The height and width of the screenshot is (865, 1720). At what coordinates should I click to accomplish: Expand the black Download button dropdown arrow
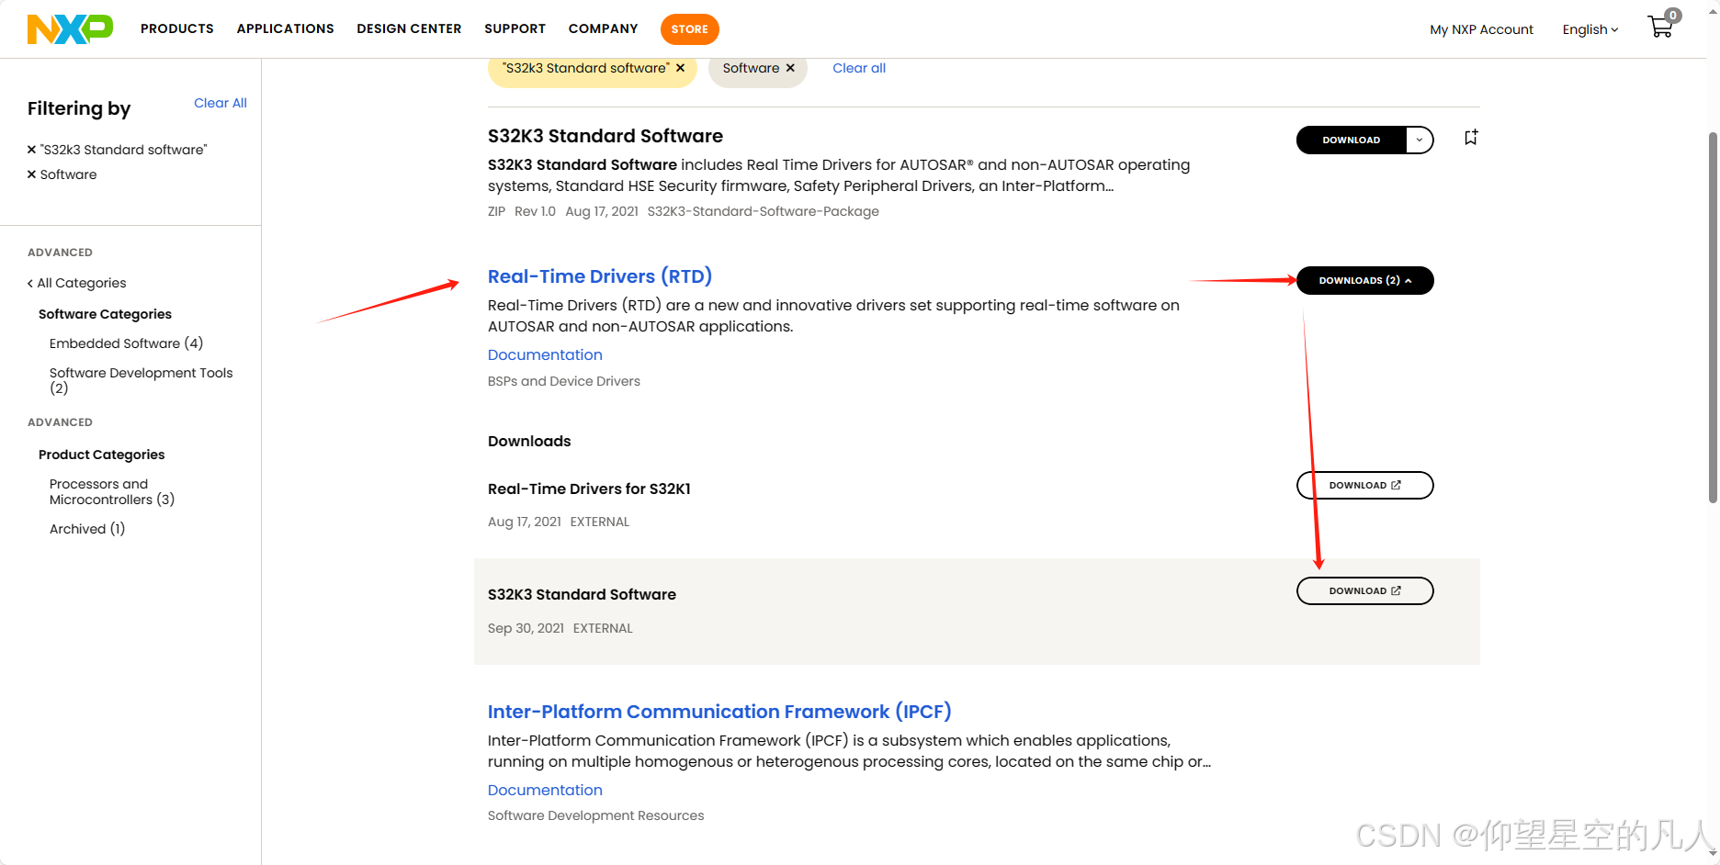point(1420,140)
